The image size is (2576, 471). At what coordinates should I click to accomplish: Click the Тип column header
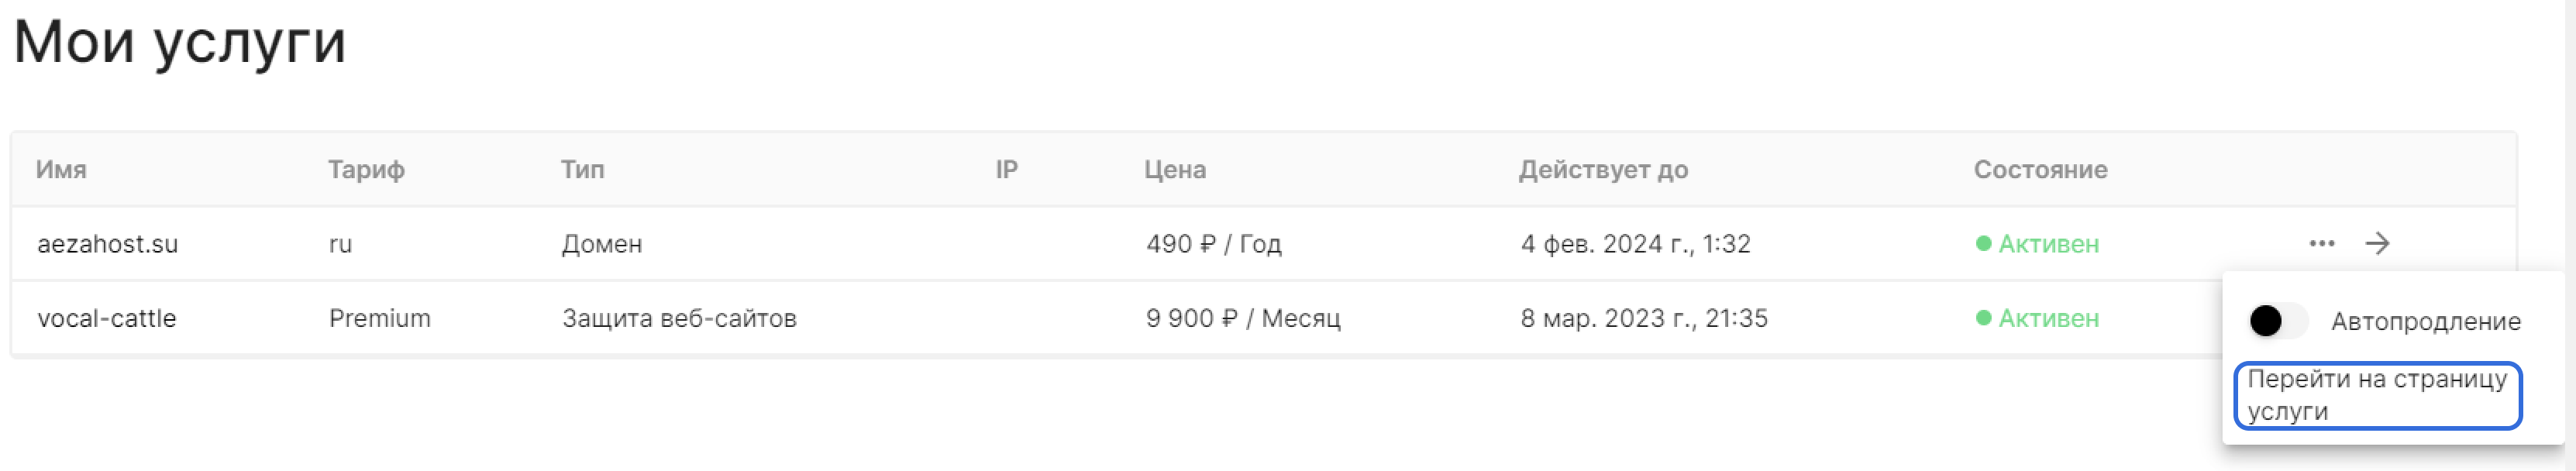coord(582,170)
